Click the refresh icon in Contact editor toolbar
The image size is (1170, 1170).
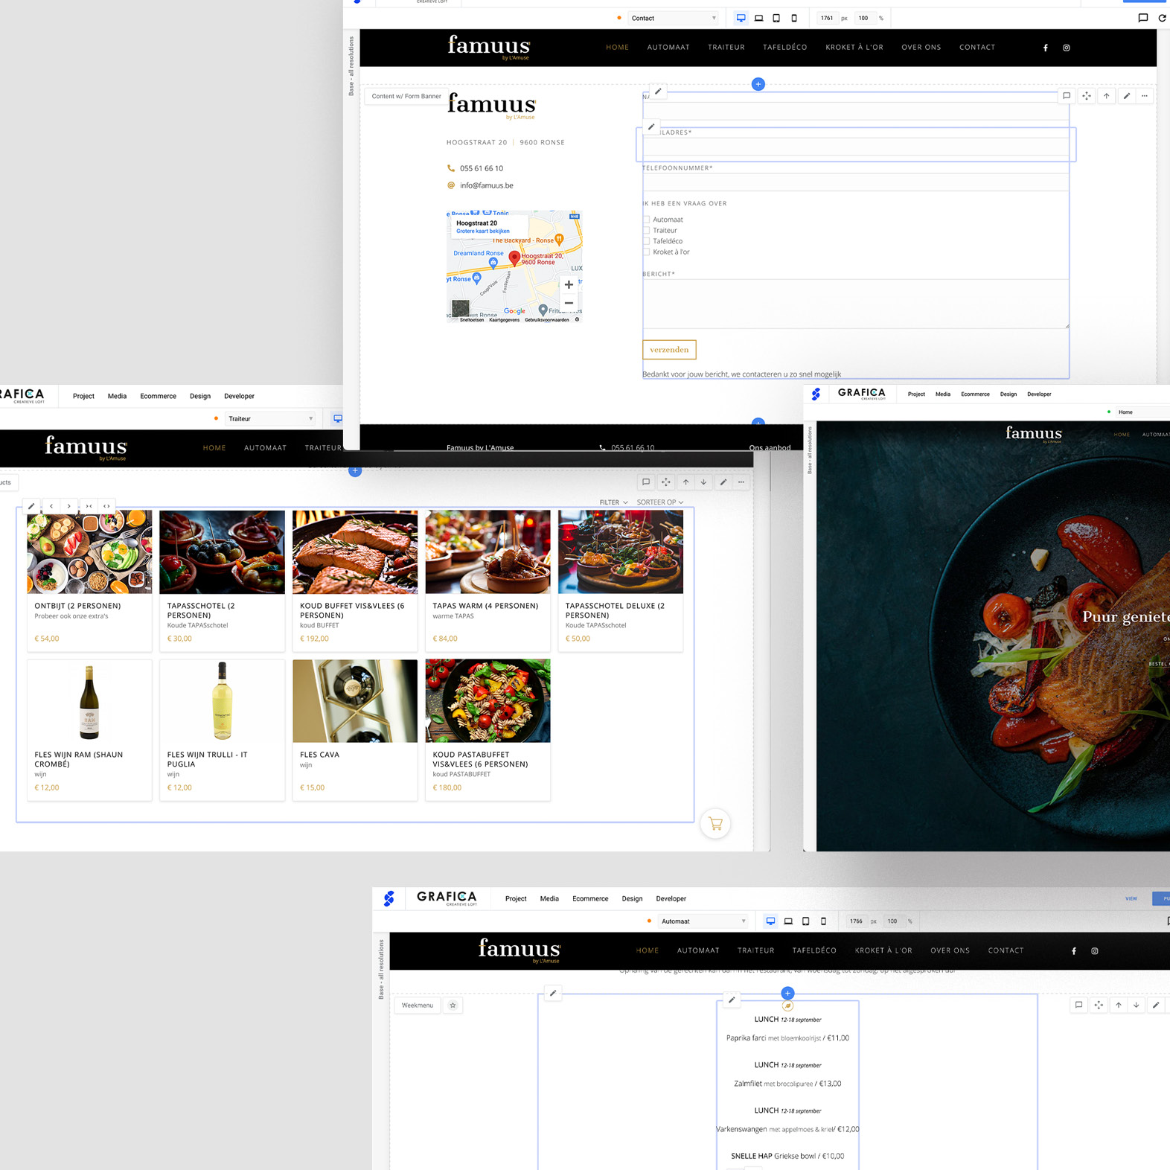click(1162, 19)
